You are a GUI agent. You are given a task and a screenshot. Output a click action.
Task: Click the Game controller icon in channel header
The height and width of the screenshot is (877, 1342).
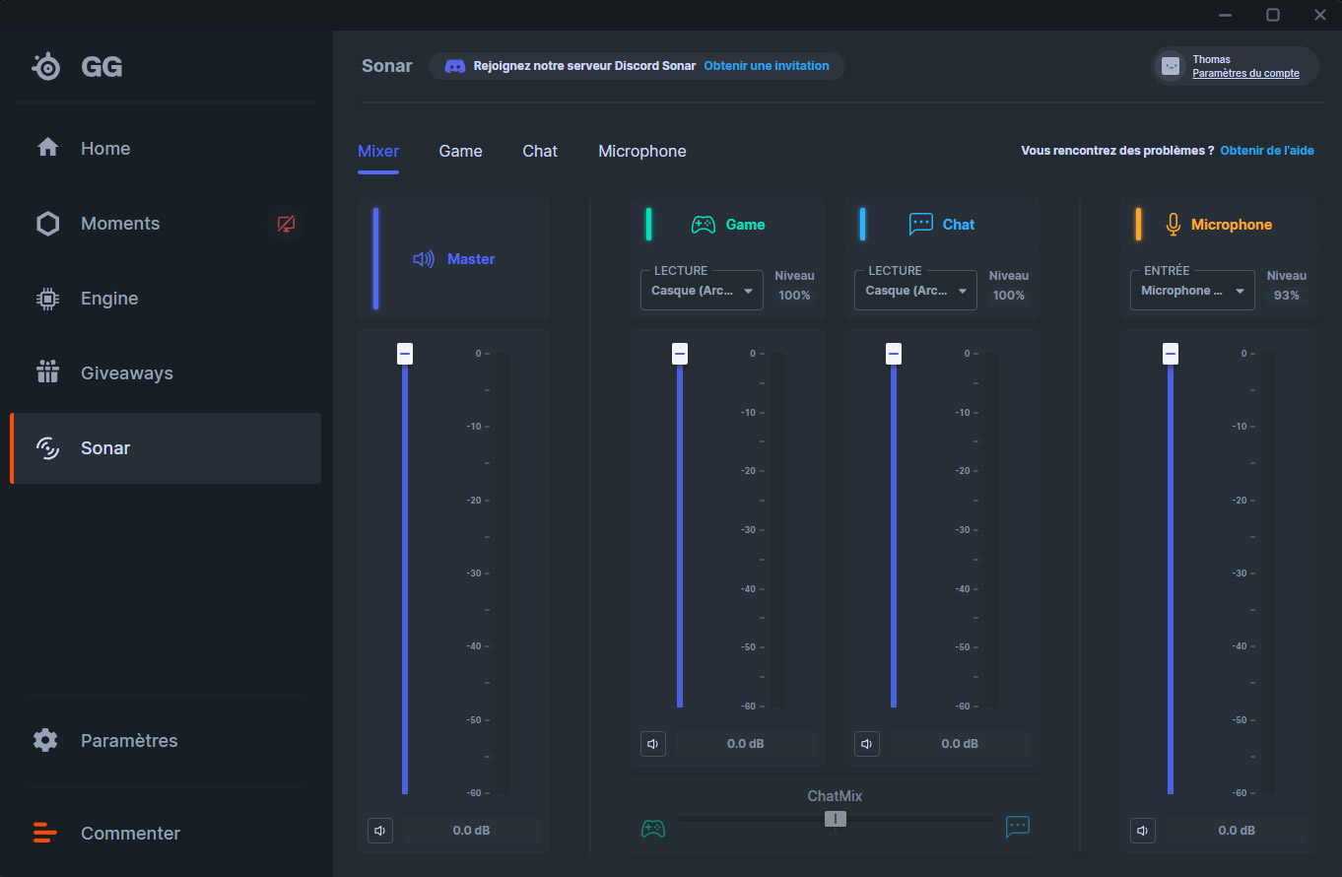pyautogui.click(x=704, y=225)
